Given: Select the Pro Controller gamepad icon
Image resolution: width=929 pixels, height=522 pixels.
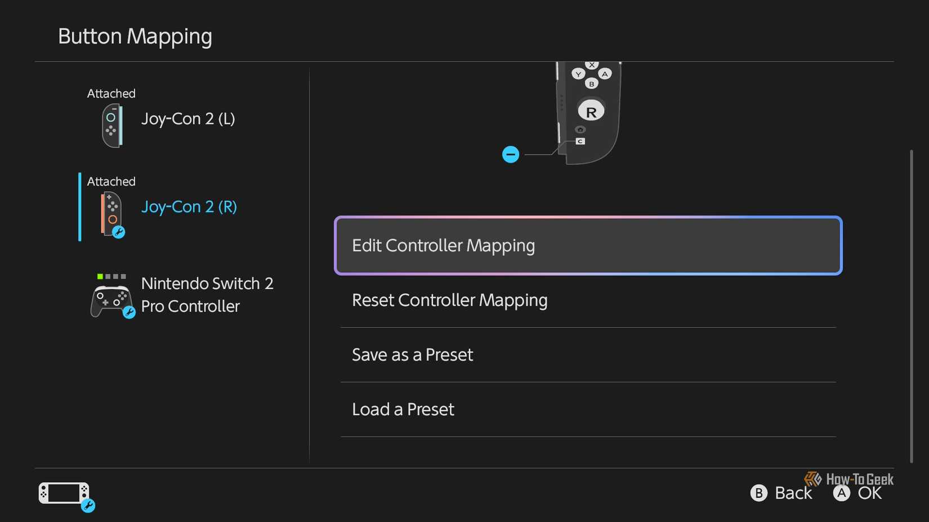Looking at the screenshot, I should (x=111, y=300).
